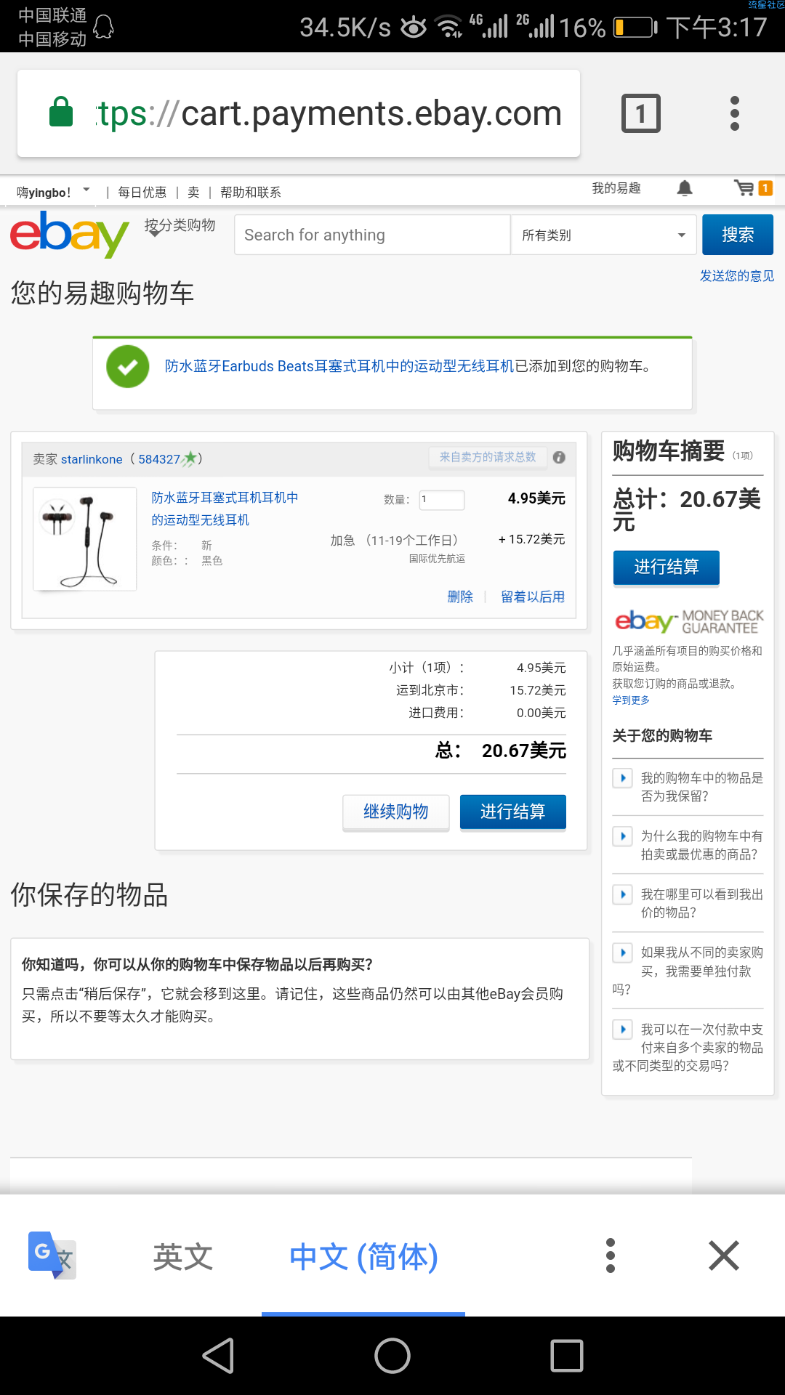The width and height of the screenshot is (785, 1395).
Task: Open the browser three-dot menu
Action: click(x=735, y=113)
